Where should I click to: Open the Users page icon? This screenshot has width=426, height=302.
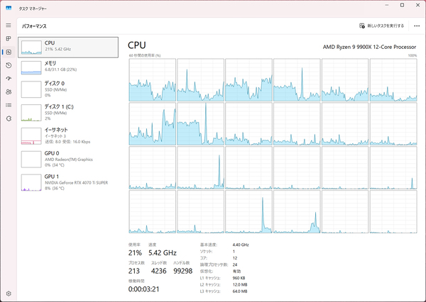click(9, 91)
